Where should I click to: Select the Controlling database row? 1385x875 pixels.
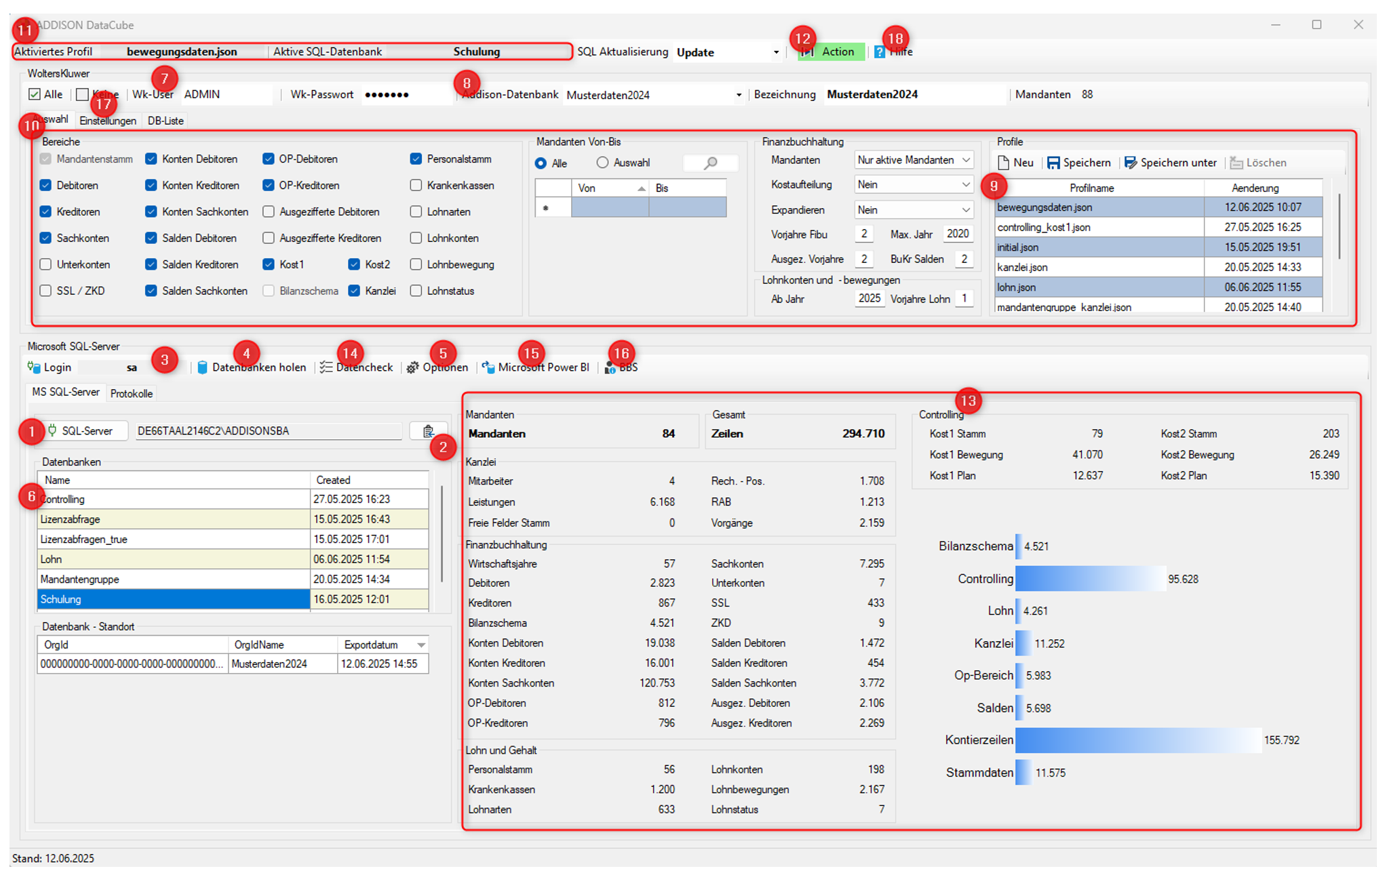point(233,500)
